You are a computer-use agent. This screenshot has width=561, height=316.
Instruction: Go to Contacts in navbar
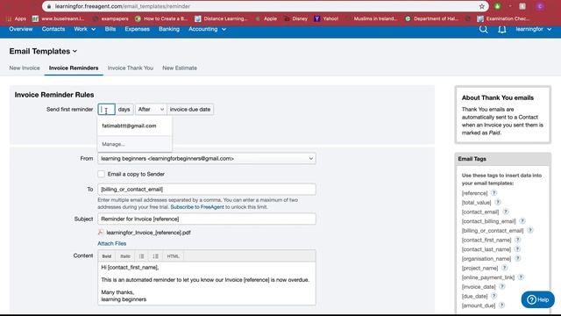tap(53, 29)
